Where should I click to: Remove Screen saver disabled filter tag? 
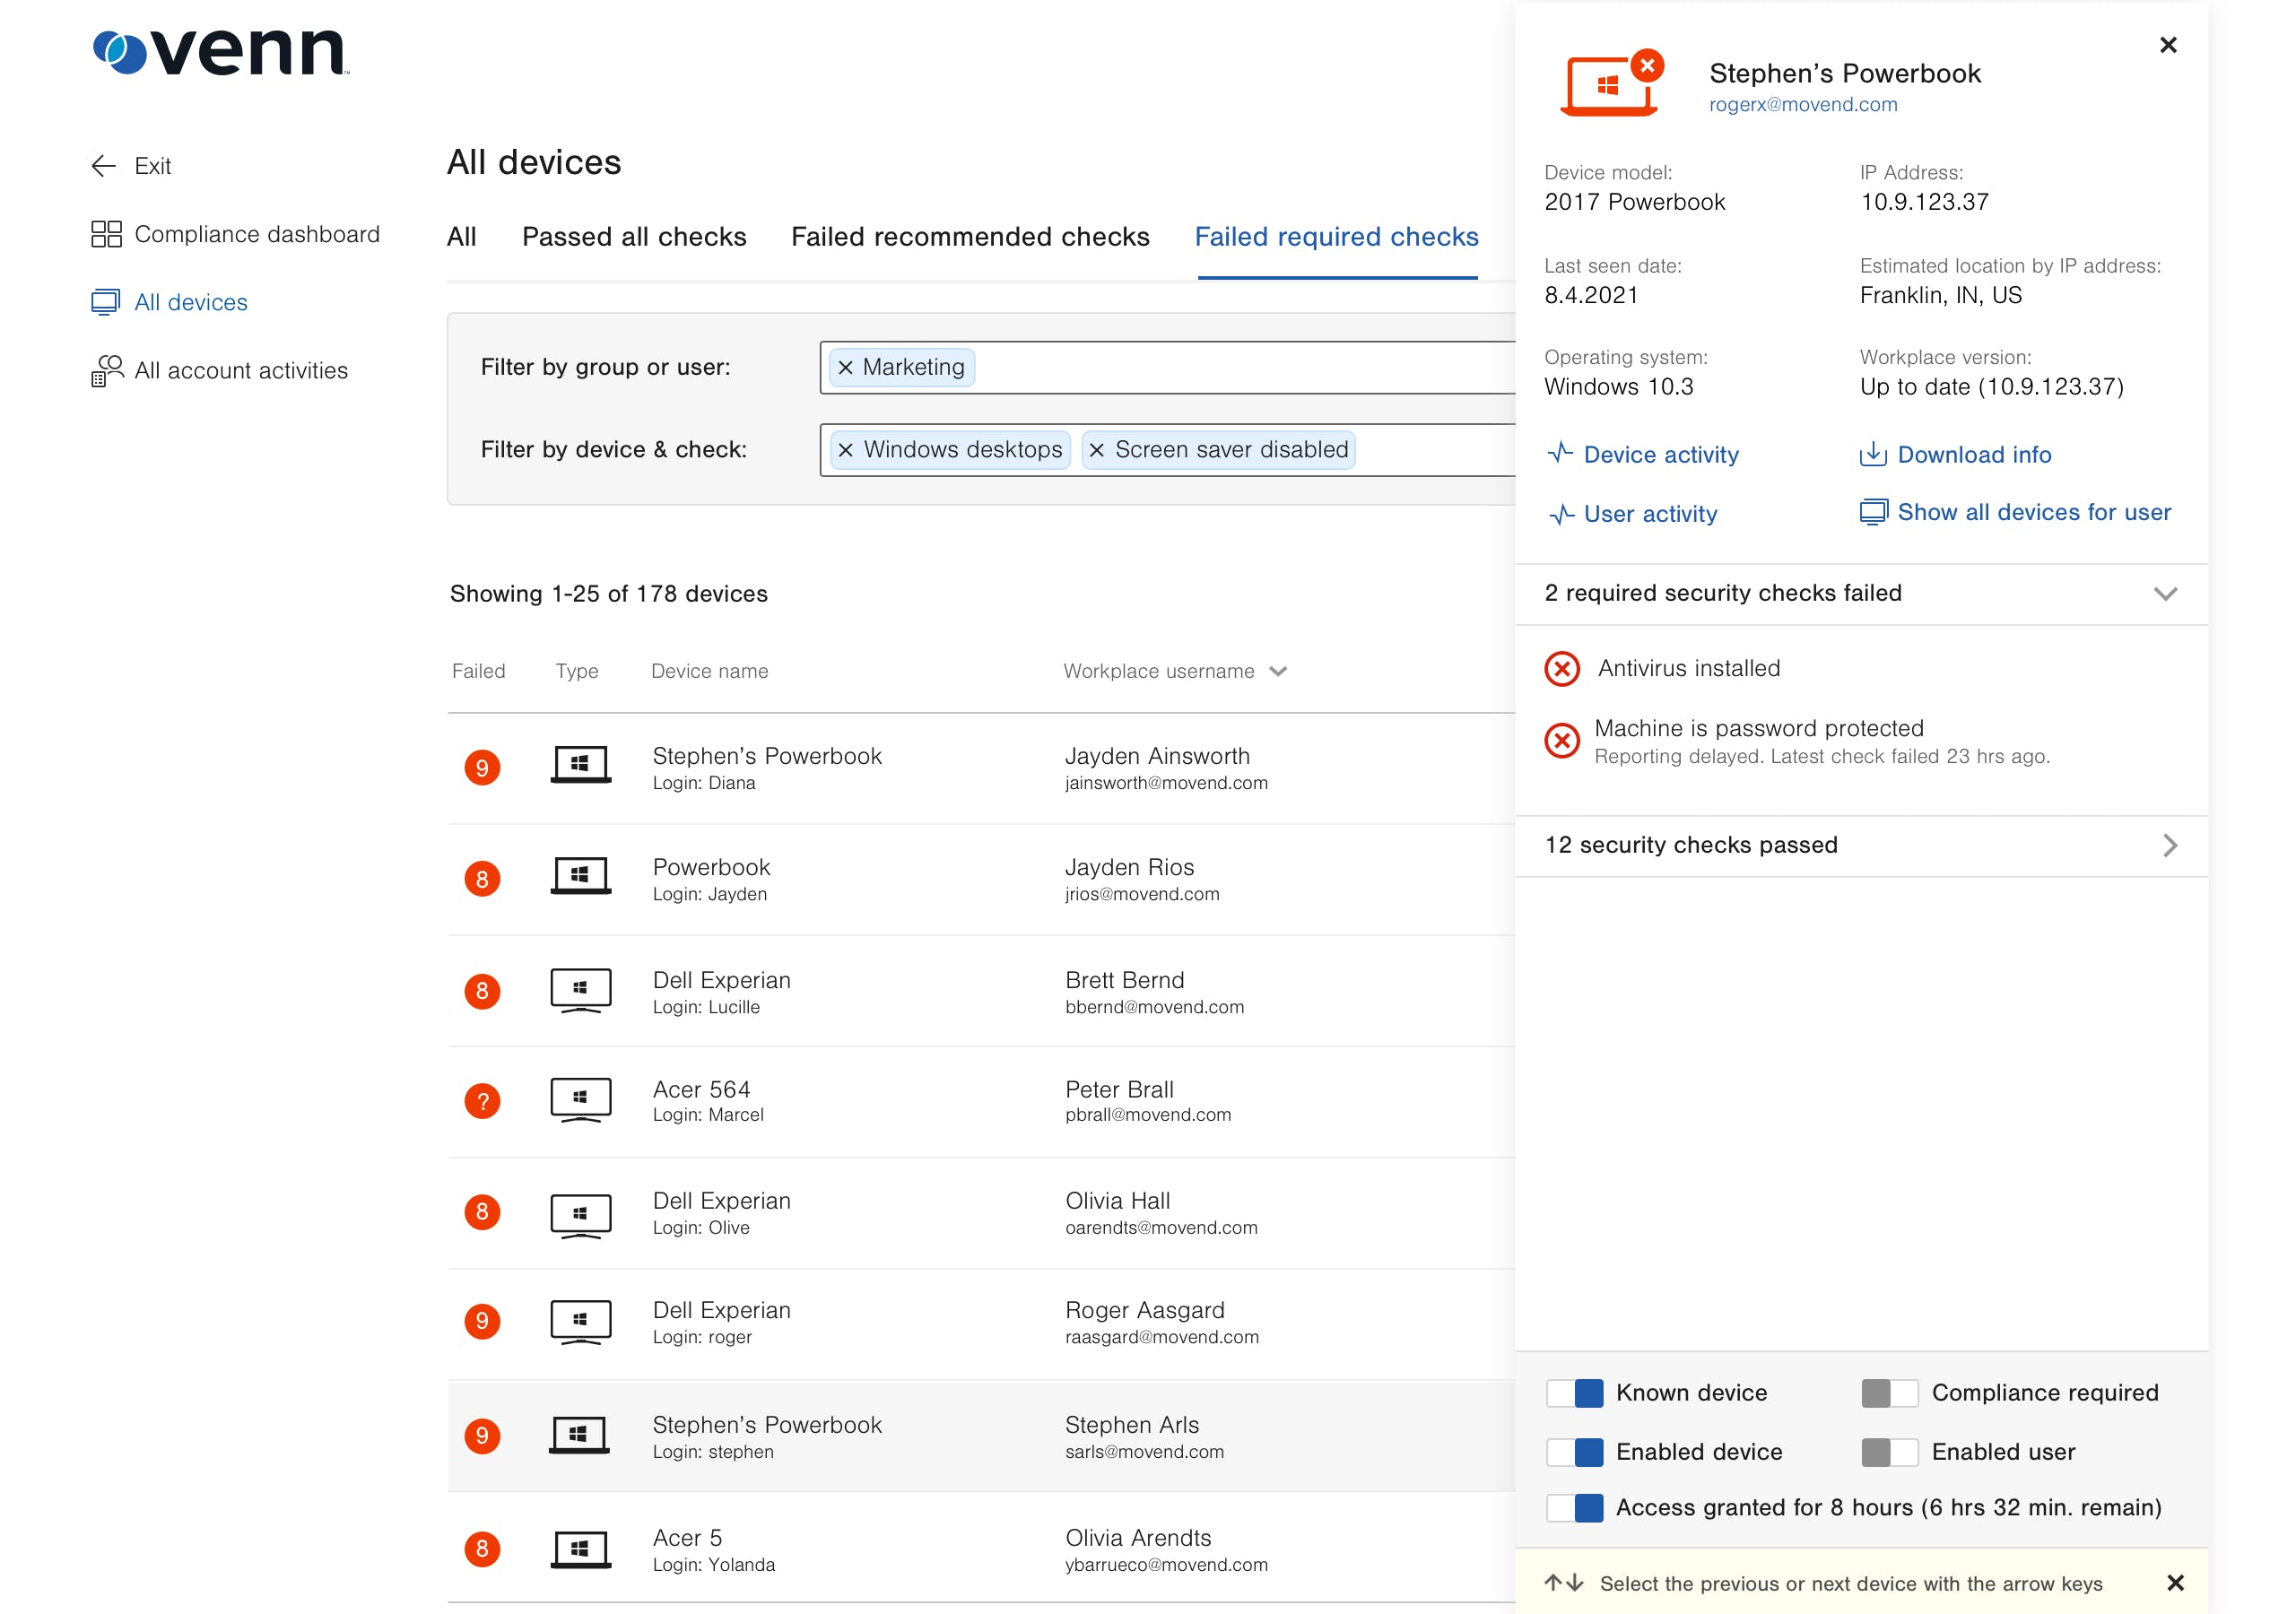click(x=1097, y=451)
